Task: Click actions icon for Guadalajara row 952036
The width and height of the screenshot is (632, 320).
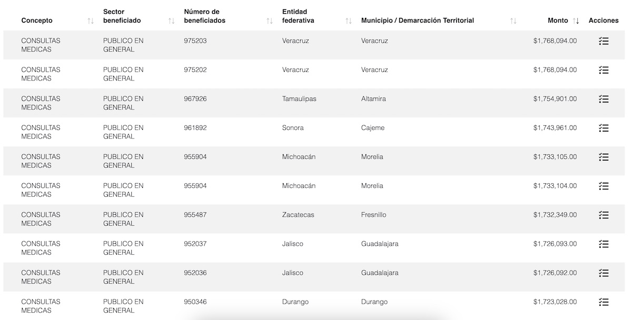Action: [604, 273]
